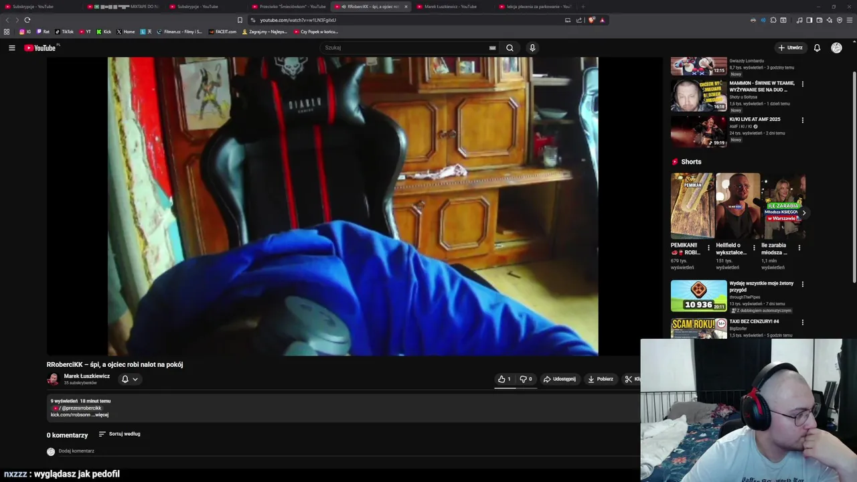
Task: Click the 'Utwórz' create button
Action: pyautogui.click(x=790, y=48)
